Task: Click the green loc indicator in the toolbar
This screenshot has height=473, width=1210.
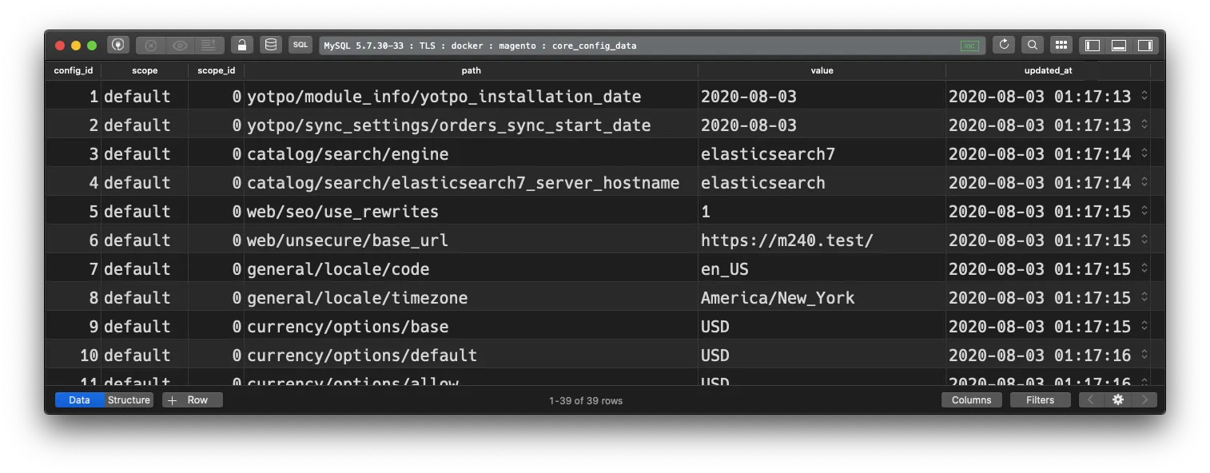Action: click(969, 46)
